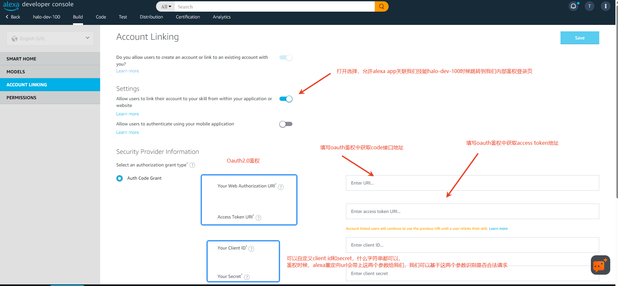Click help icon beside Your Client ID

251,249
